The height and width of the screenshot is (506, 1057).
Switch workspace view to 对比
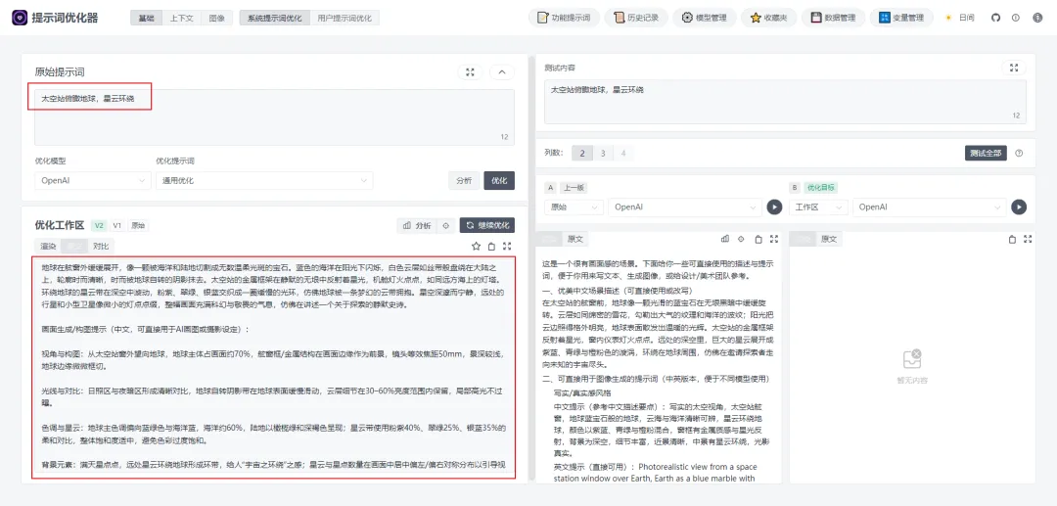[x=101, y=246]
